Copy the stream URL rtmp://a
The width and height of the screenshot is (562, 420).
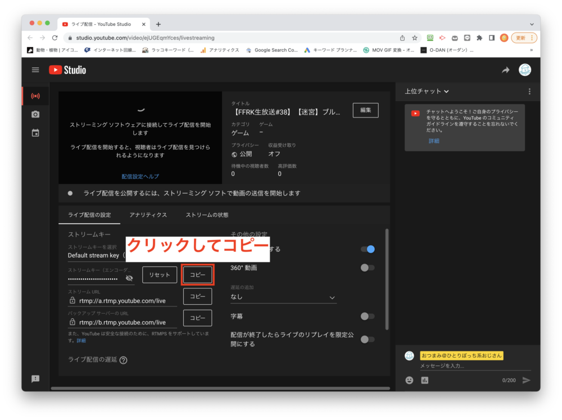[197, 296]
